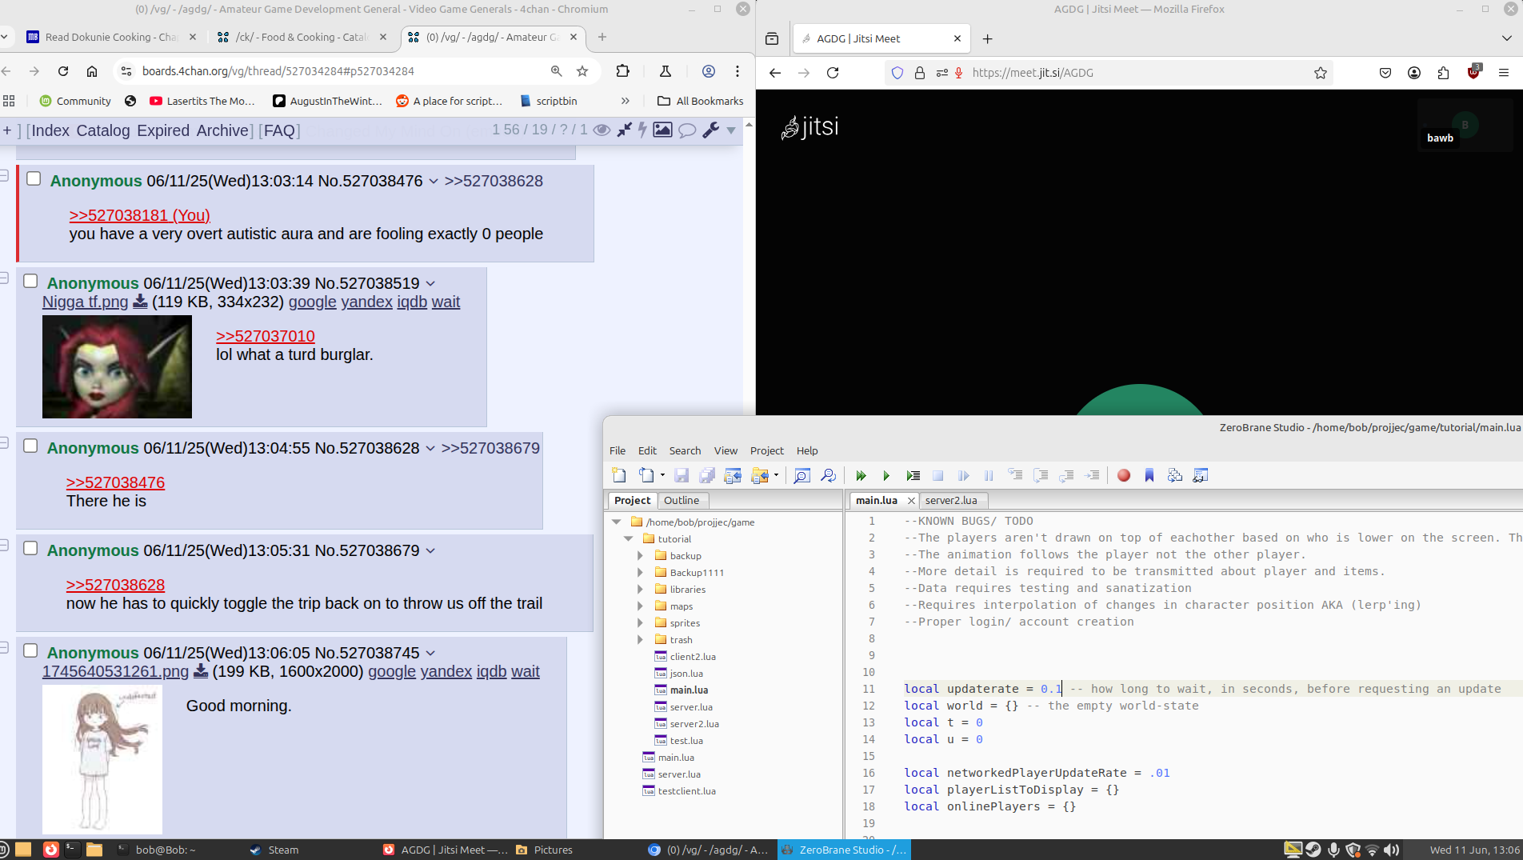The image size is (1523, 860).
Task: Open the Stack window toolbar icon
Action: coord(1175,475)
